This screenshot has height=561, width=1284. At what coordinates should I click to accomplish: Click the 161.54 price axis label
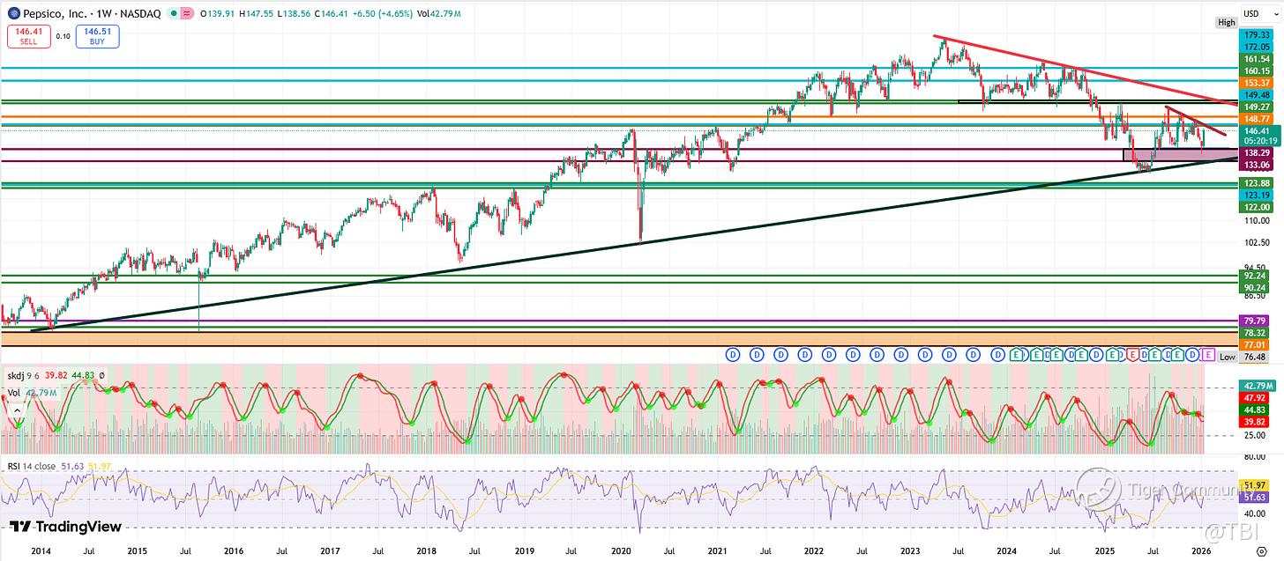click(x=1256, y=57)
